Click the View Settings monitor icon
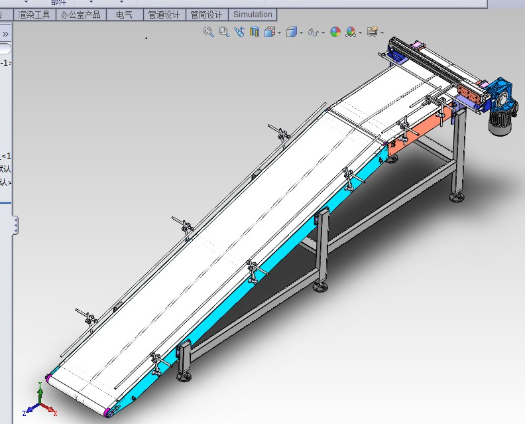The image size is (525, 424). pos(372,32)
